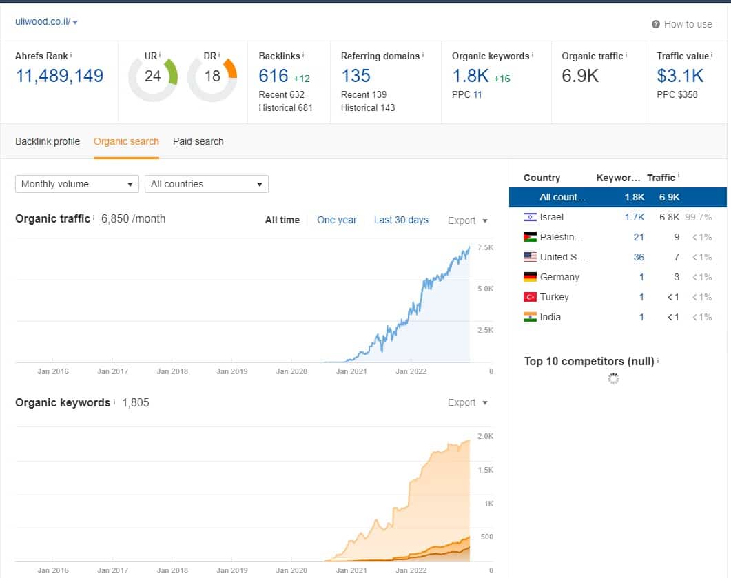The width and height of the screenshot is (731, 578).
Task: Open the Monthly volume dropdown
Action: [77, 184]
